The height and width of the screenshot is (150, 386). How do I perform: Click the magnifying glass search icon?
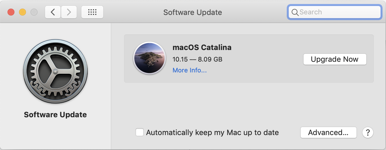click(295, 12)
